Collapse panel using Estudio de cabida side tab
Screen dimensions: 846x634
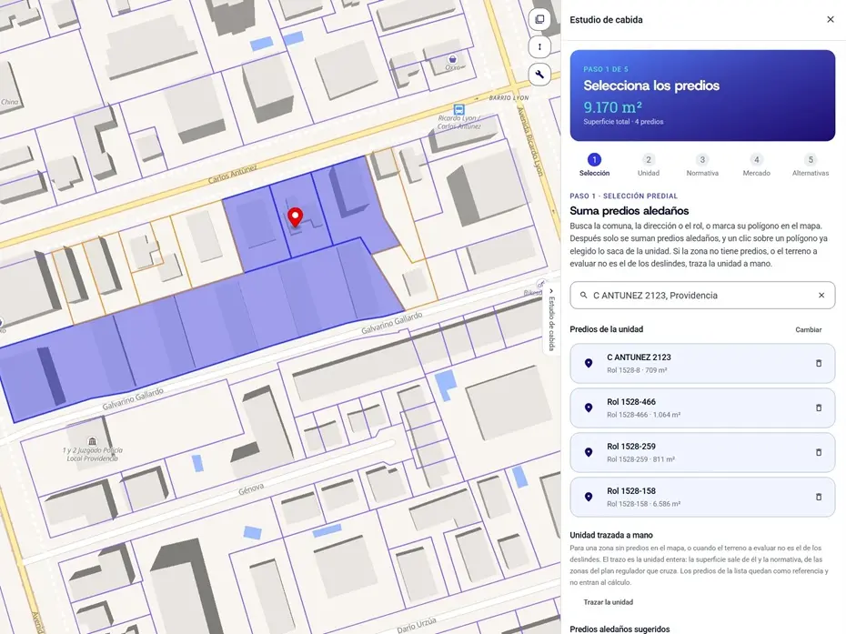(x=551, y=319)
